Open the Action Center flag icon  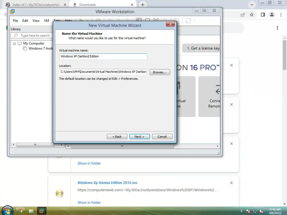(x=248, y=211)
